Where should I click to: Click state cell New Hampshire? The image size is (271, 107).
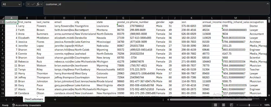[107, 93]
